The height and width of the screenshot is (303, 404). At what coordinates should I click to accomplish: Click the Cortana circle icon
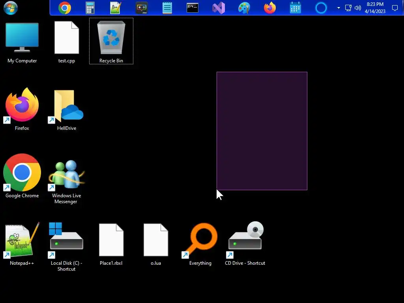tap(321, 8)
